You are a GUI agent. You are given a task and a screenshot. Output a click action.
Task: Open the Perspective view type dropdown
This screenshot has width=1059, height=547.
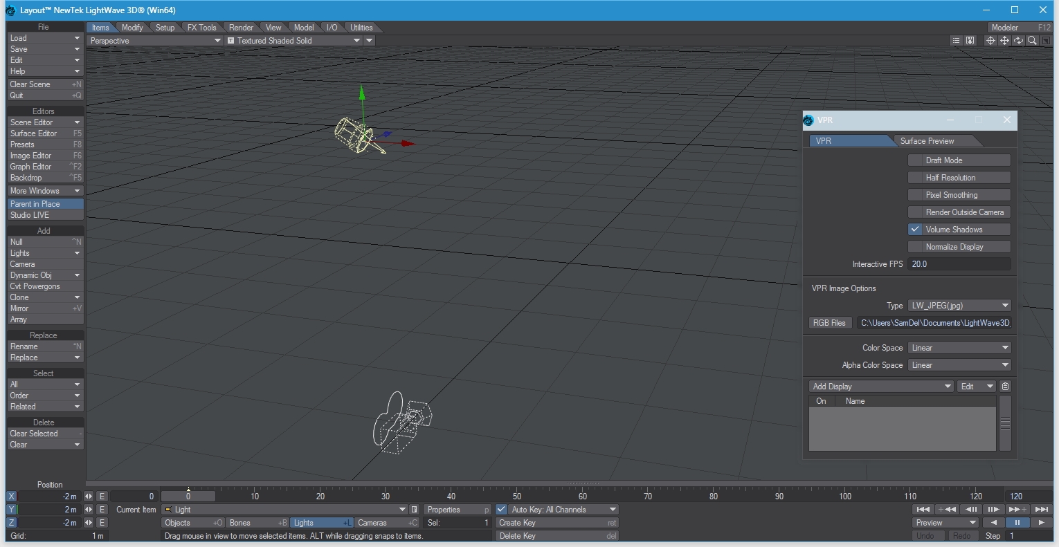(x=154, y=41)
